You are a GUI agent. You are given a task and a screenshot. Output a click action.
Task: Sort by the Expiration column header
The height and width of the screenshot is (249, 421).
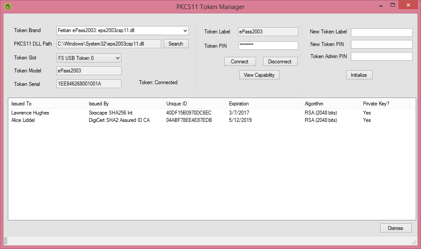tap(264, 104)
